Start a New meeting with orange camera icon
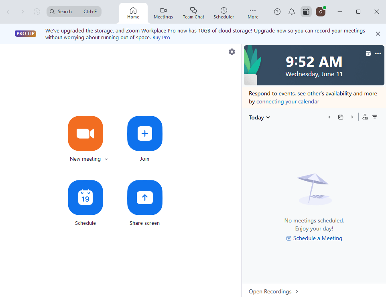 click(85, 133)
